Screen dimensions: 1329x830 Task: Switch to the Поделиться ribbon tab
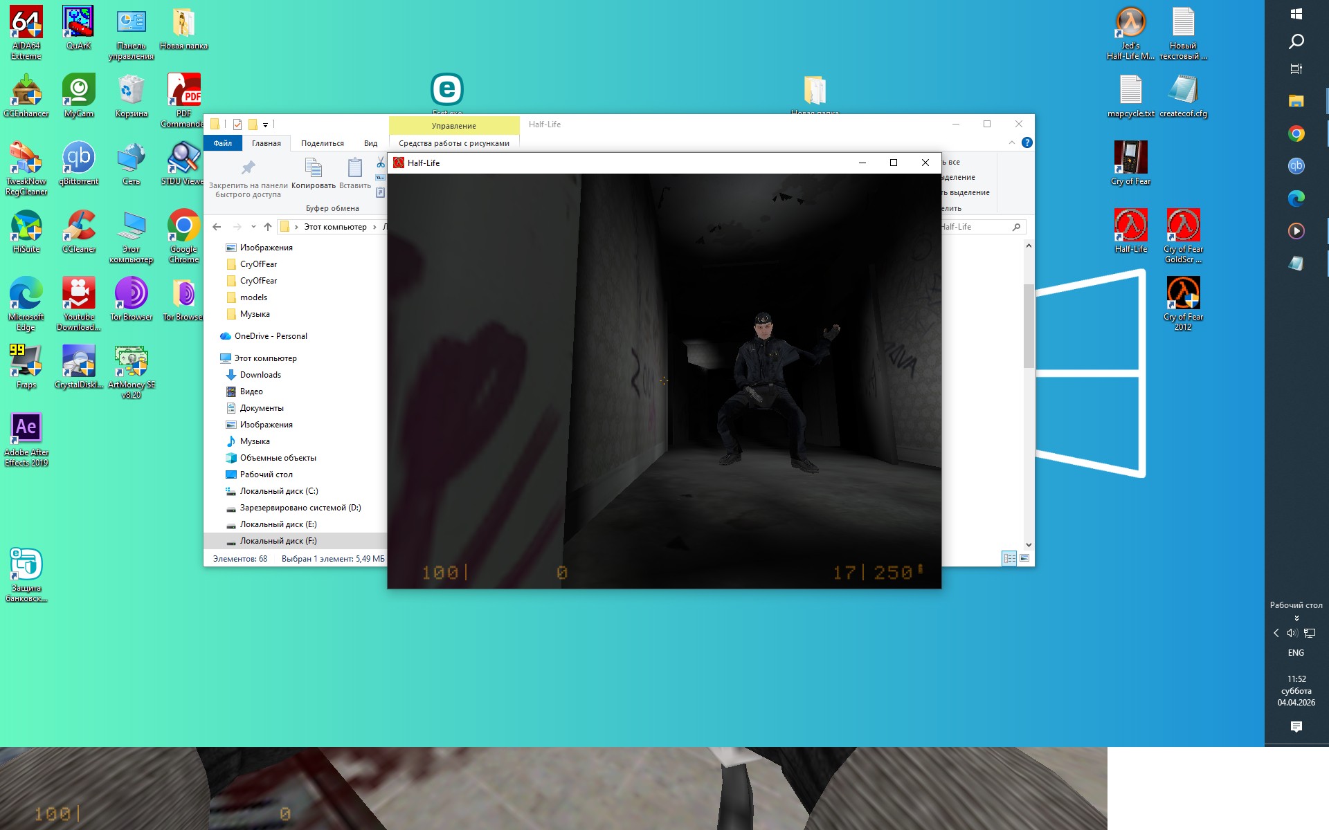coord(322,143)
